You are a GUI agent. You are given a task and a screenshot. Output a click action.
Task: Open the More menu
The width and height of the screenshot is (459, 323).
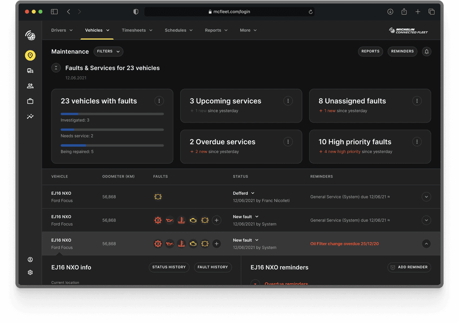pos(248,30)
